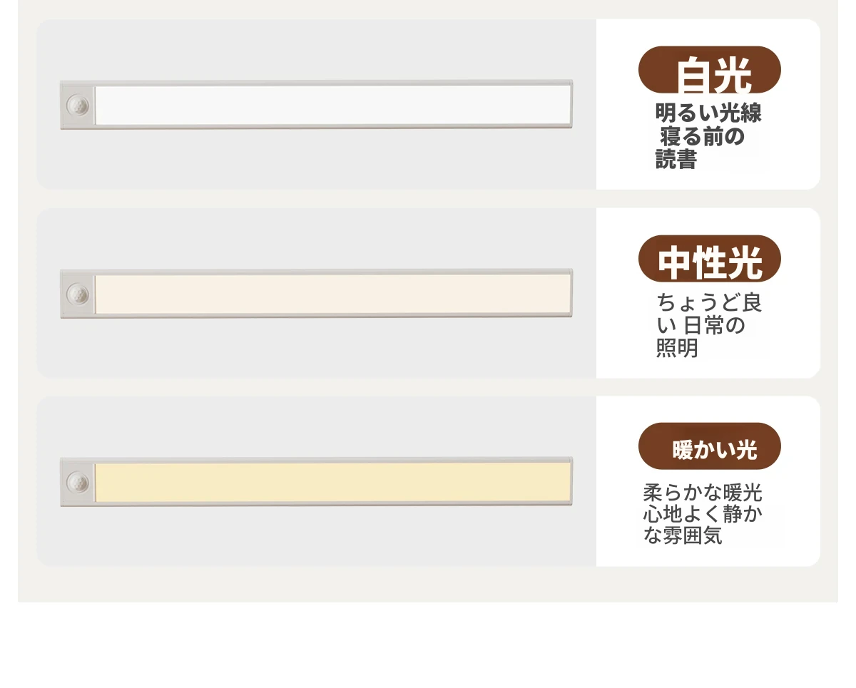Viewport: 856px width, 688px height.
Task: Click the motion sensor on warm light bar
Action: (78, 482)
